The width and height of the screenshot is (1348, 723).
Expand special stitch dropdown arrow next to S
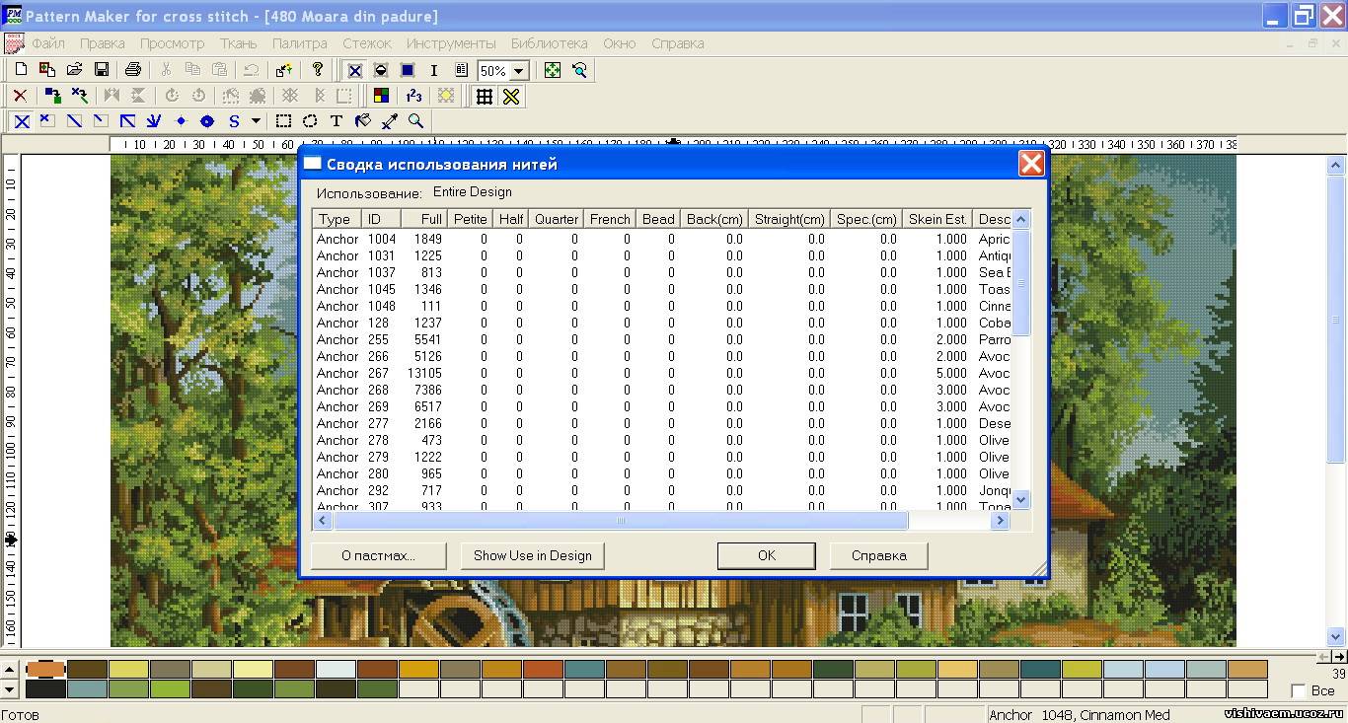[256, 121]
